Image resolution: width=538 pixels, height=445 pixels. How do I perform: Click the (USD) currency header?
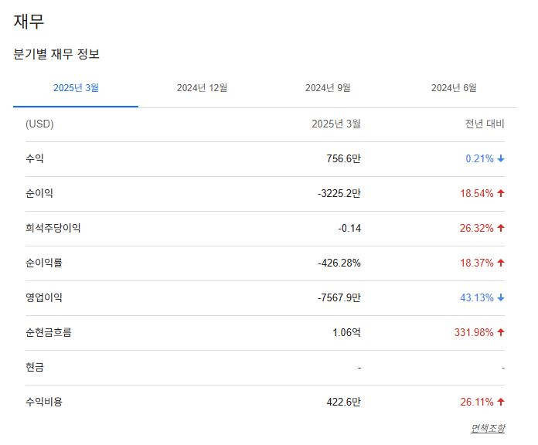[39, 124]
